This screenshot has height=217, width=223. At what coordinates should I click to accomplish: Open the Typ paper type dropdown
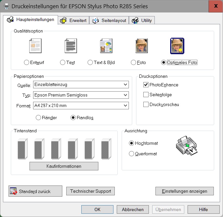[81, 95]
